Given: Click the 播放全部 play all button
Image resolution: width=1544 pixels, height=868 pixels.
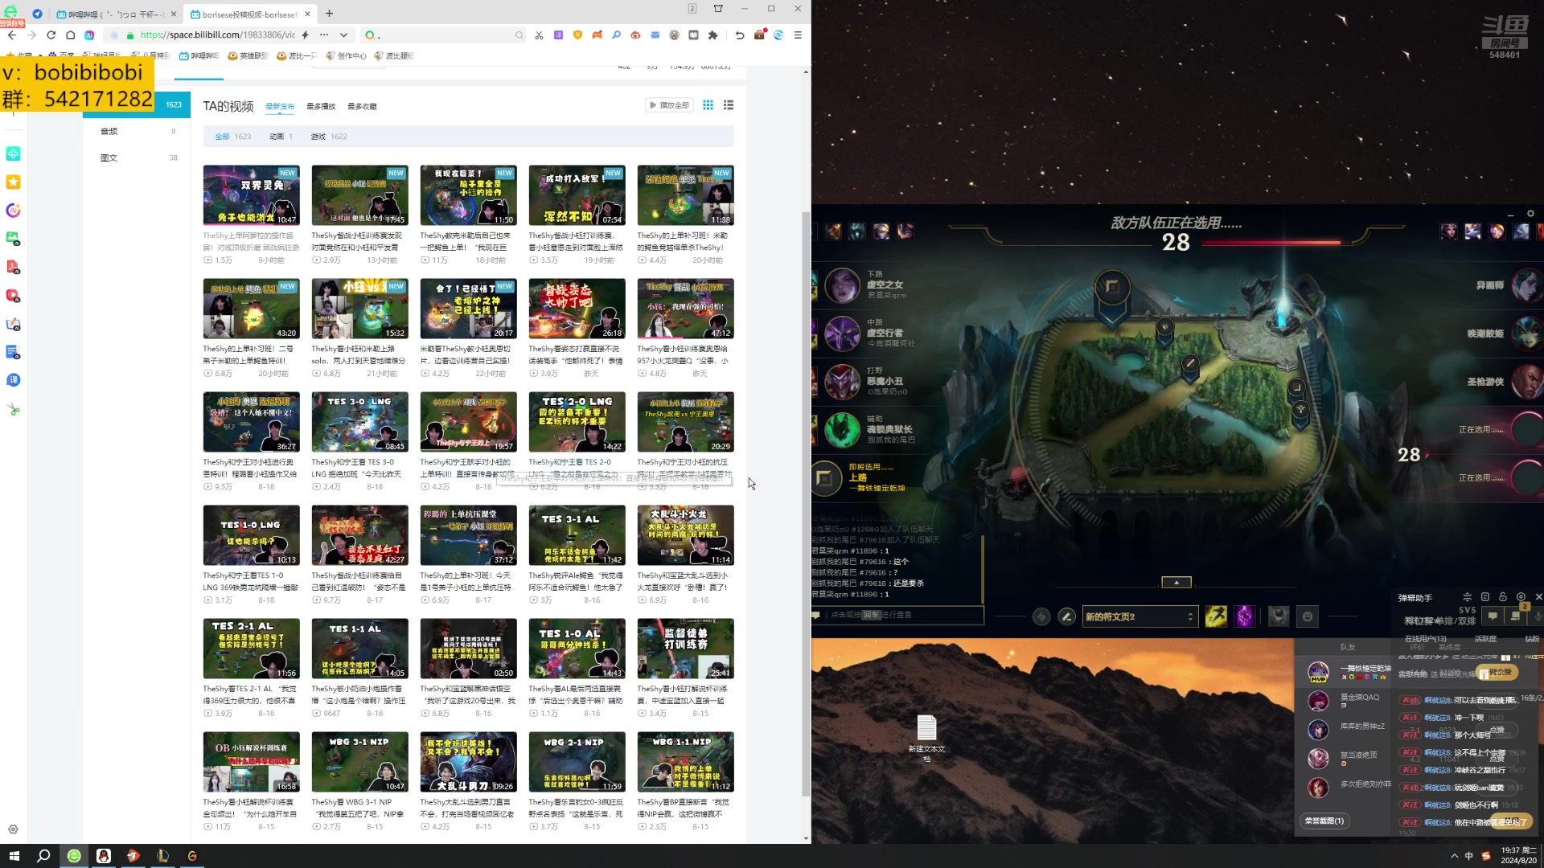Looking at the screenshot, I should click(669, 105).
